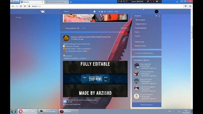Go forward in browser history
203x114 pixels.
17,6
